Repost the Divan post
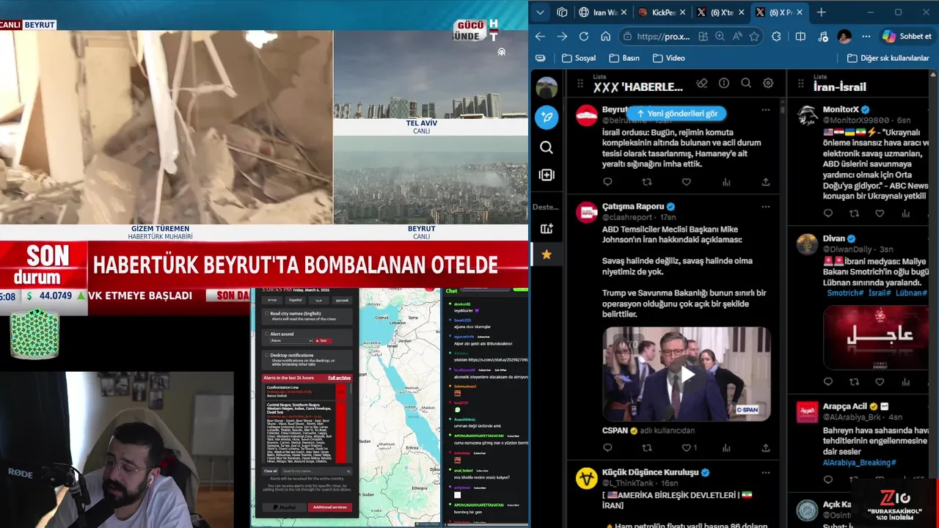Image resolution: width=939 pixels, height=528 pixels. [x=854, y=381]
